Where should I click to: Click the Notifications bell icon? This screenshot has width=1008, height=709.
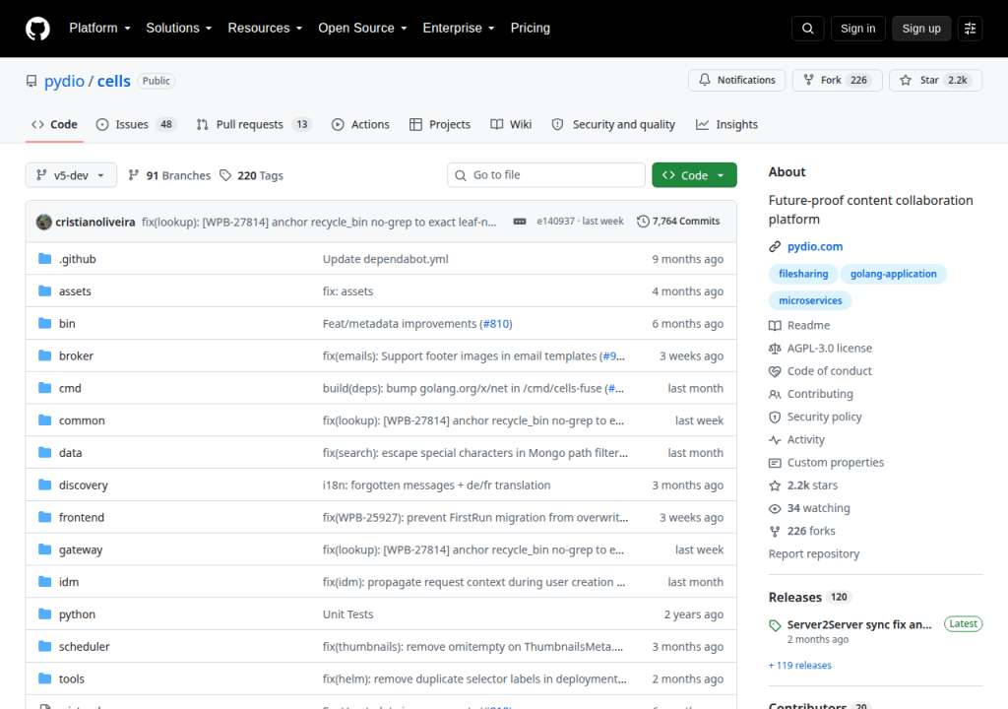tap(705, 80)
